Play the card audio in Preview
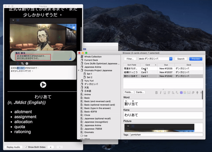212x152 pixels. 43,85
